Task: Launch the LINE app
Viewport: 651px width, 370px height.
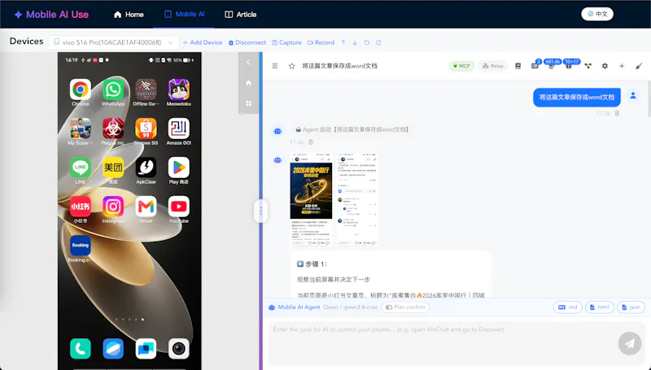Action: coord(80,168)
